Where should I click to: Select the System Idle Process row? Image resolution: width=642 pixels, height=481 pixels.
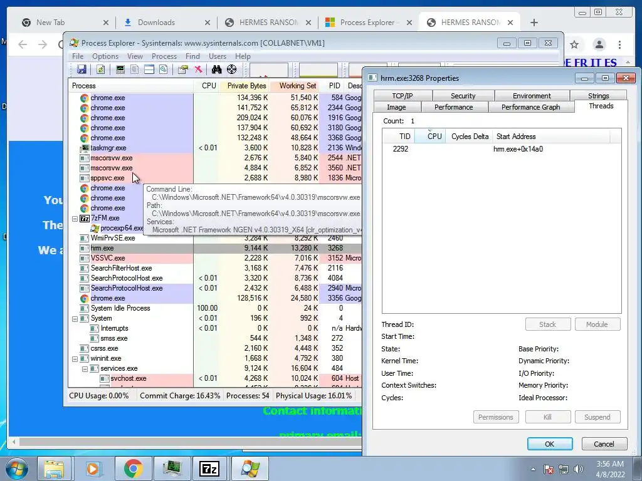pos(216,308)
